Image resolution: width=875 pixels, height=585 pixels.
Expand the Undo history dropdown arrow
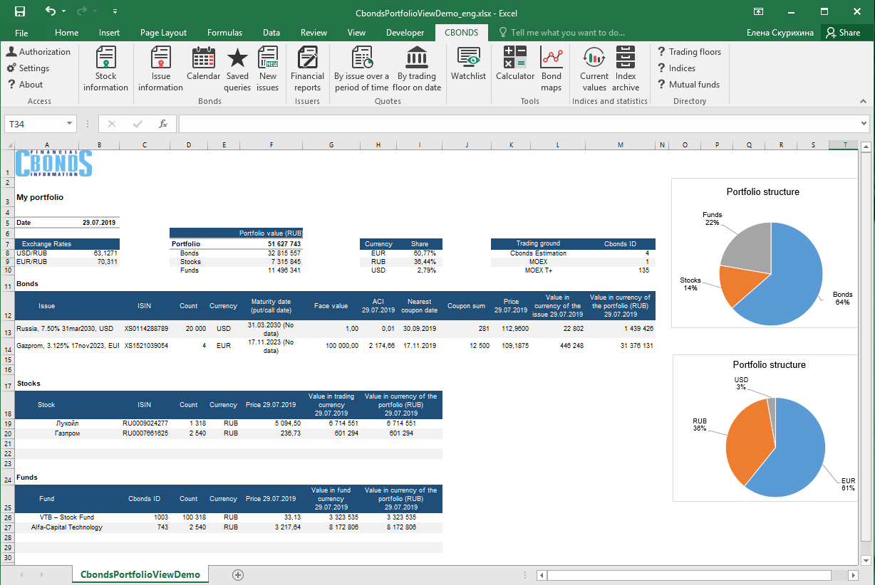pos(63,11)
